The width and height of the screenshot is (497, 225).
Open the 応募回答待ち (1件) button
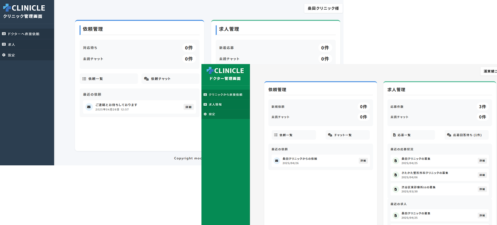[467, 135]
